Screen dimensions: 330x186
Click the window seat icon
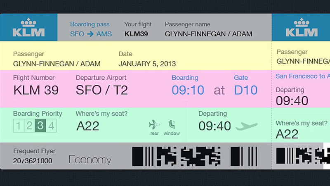(x=172, y=125)
